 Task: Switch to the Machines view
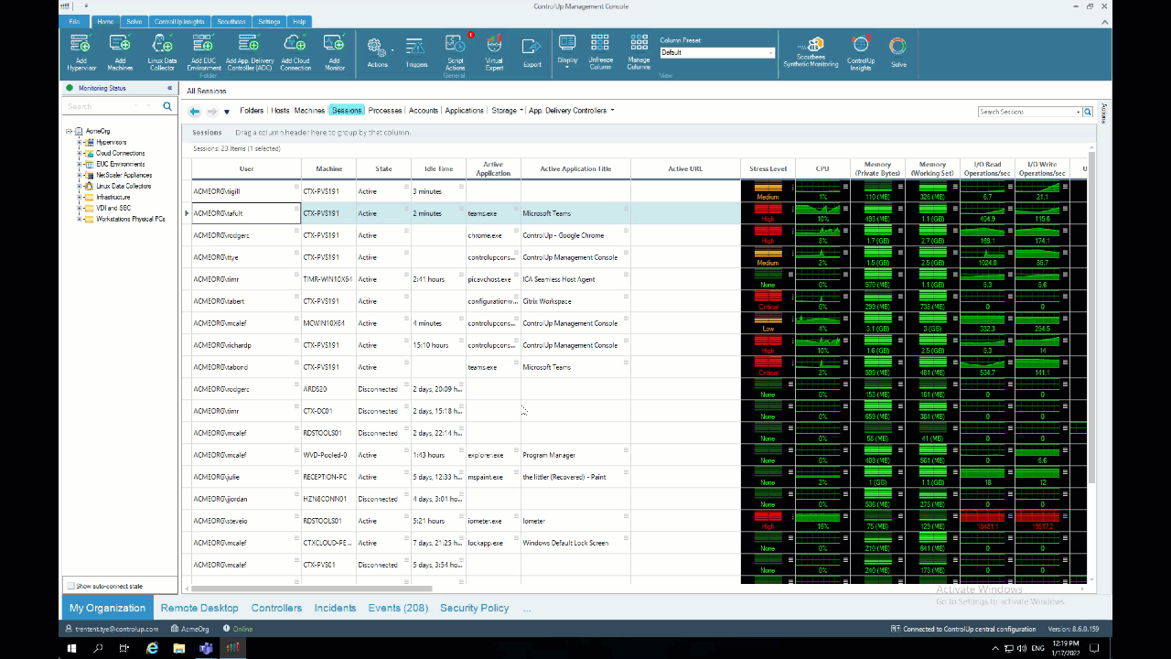(309, 111)
